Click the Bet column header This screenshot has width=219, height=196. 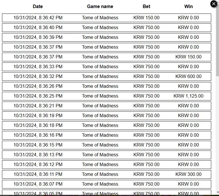(x=146, y=6)
